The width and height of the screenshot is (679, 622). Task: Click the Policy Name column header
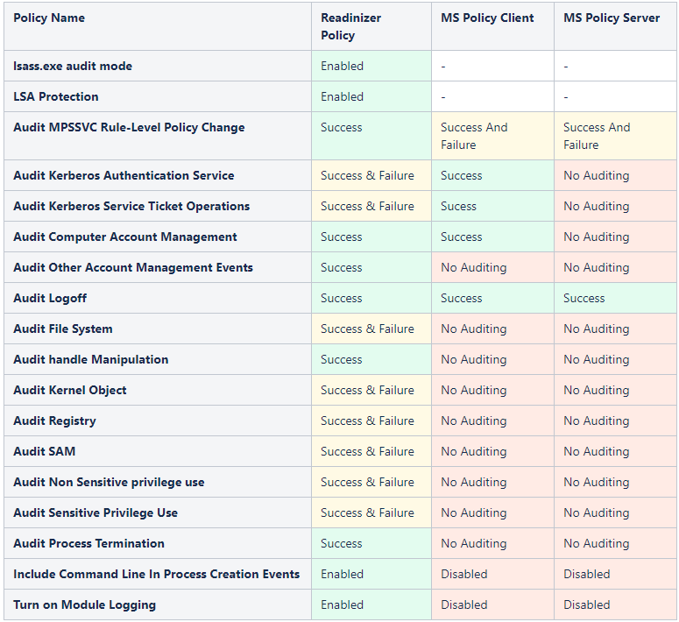pos(49,18)
